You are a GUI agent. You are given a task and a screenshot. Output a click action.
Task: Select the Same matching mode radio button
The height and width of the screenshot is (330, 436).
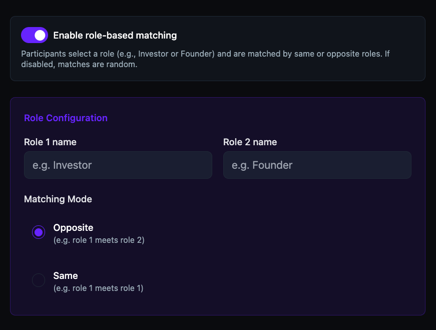pyautogui.click(x=39, y=280)
